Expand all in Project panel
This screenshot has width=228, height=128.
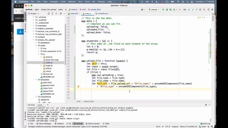52,14
